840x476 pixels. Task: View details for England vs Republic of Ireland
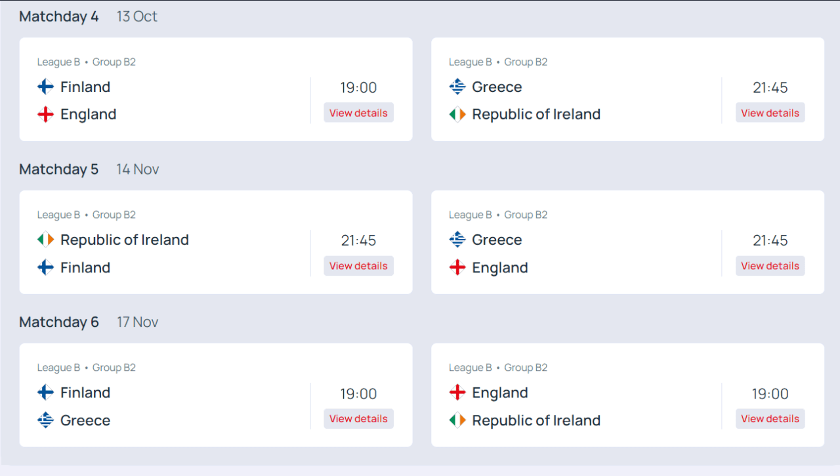770,419
